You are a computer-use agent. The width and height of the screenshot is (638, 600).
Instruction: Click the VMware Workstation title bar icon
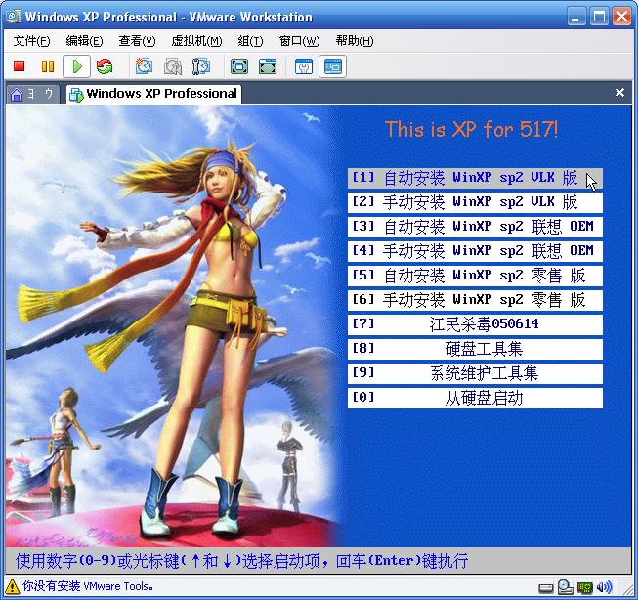coord(13,17)
